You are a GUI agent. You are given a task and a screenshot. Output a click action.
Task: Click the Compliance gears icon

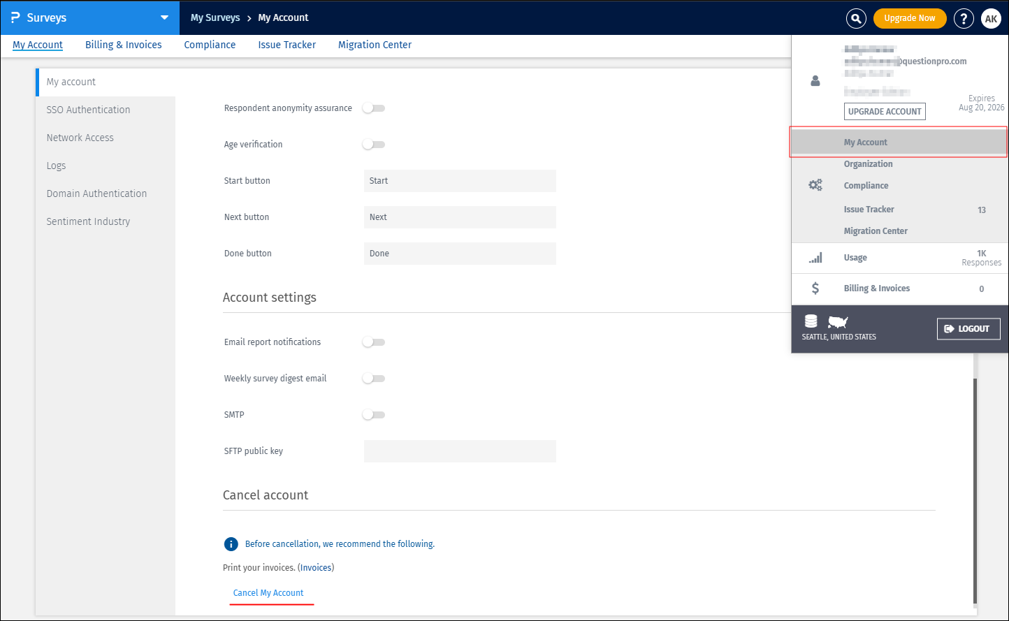point(815,184)
